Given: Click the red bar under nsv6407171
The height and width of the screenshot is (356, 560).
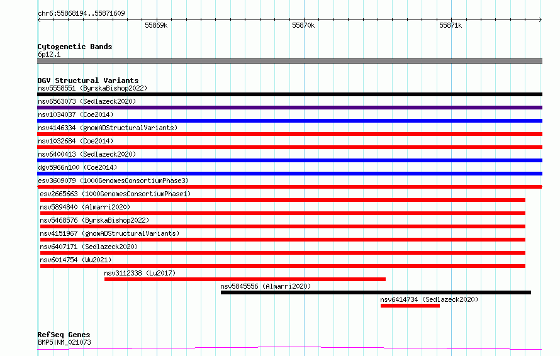Looking at the screenshot, I should click(x=283, y=253).
